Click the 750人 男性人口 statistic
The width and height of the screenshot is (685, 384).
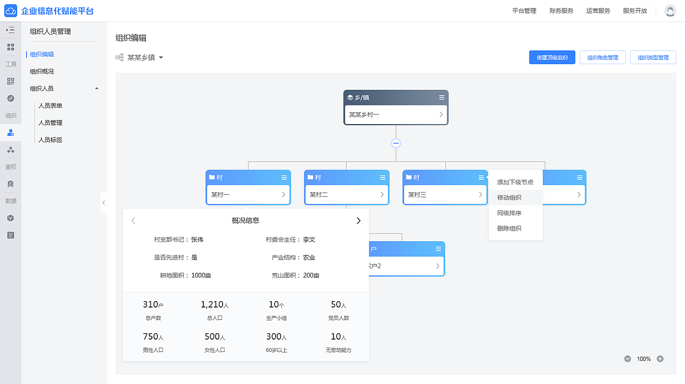[153, 342]
